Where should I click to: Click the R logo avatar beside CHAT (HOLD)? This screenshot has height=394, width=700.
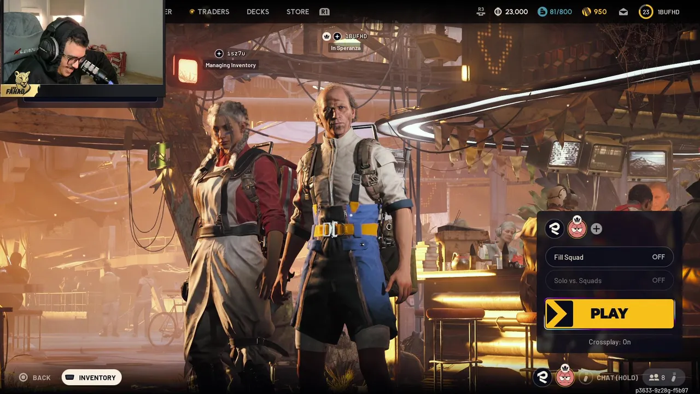coord(543,376)
